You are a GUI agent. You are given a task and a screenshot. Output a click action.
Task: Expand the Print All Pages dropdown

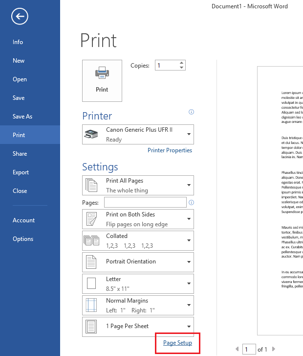(138, 185)
